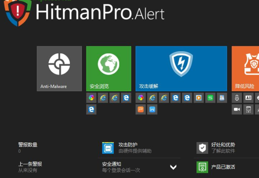This screenshot has height=178, width=259.
Task: Click the blue WPS Writer icon
Action: (x=152, y=109)
